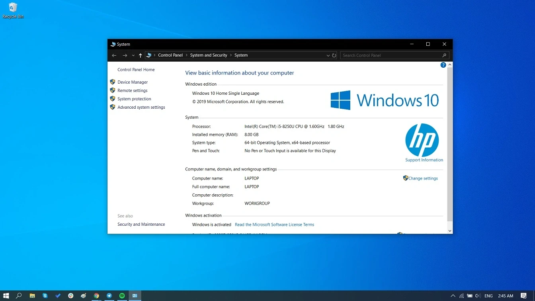Screen dimensions: 535x301
Task: Read the Microsoft Software License Terms
Action: (274, 225)
